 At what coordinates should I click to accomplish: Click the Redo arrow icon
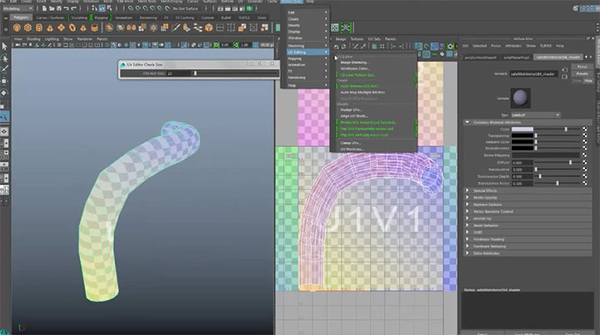pos(73,8)
